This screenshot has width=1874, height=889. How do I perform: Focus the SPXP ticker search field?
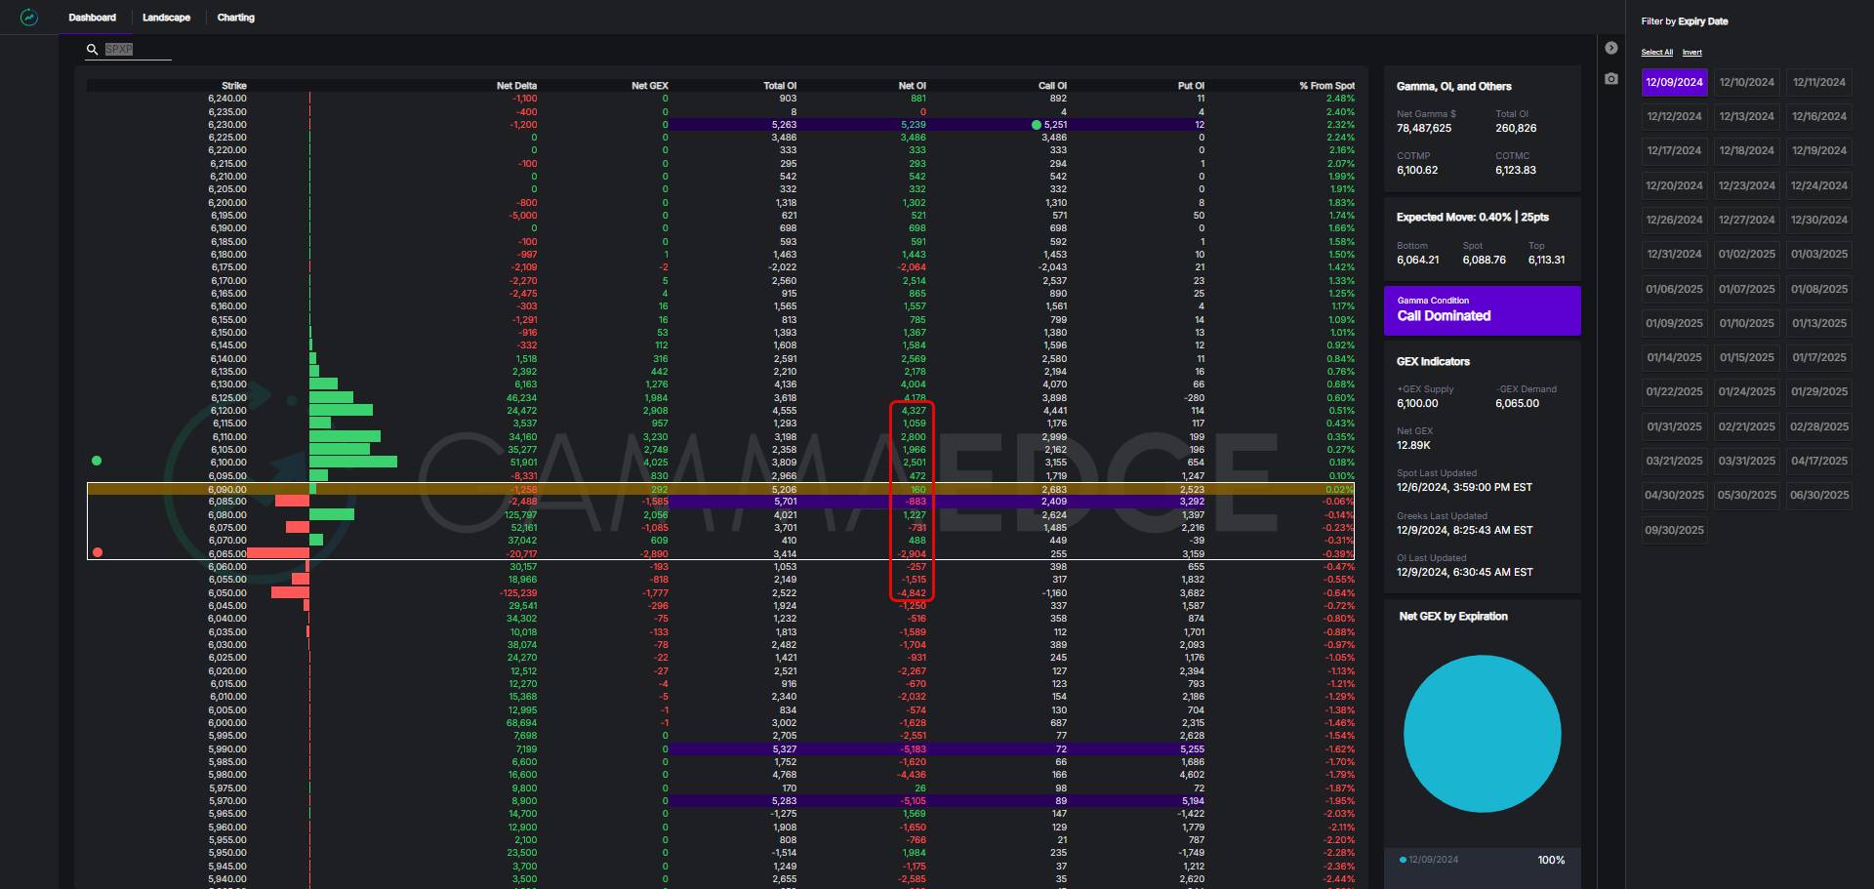pyautogui.click(x=137, y=49)
